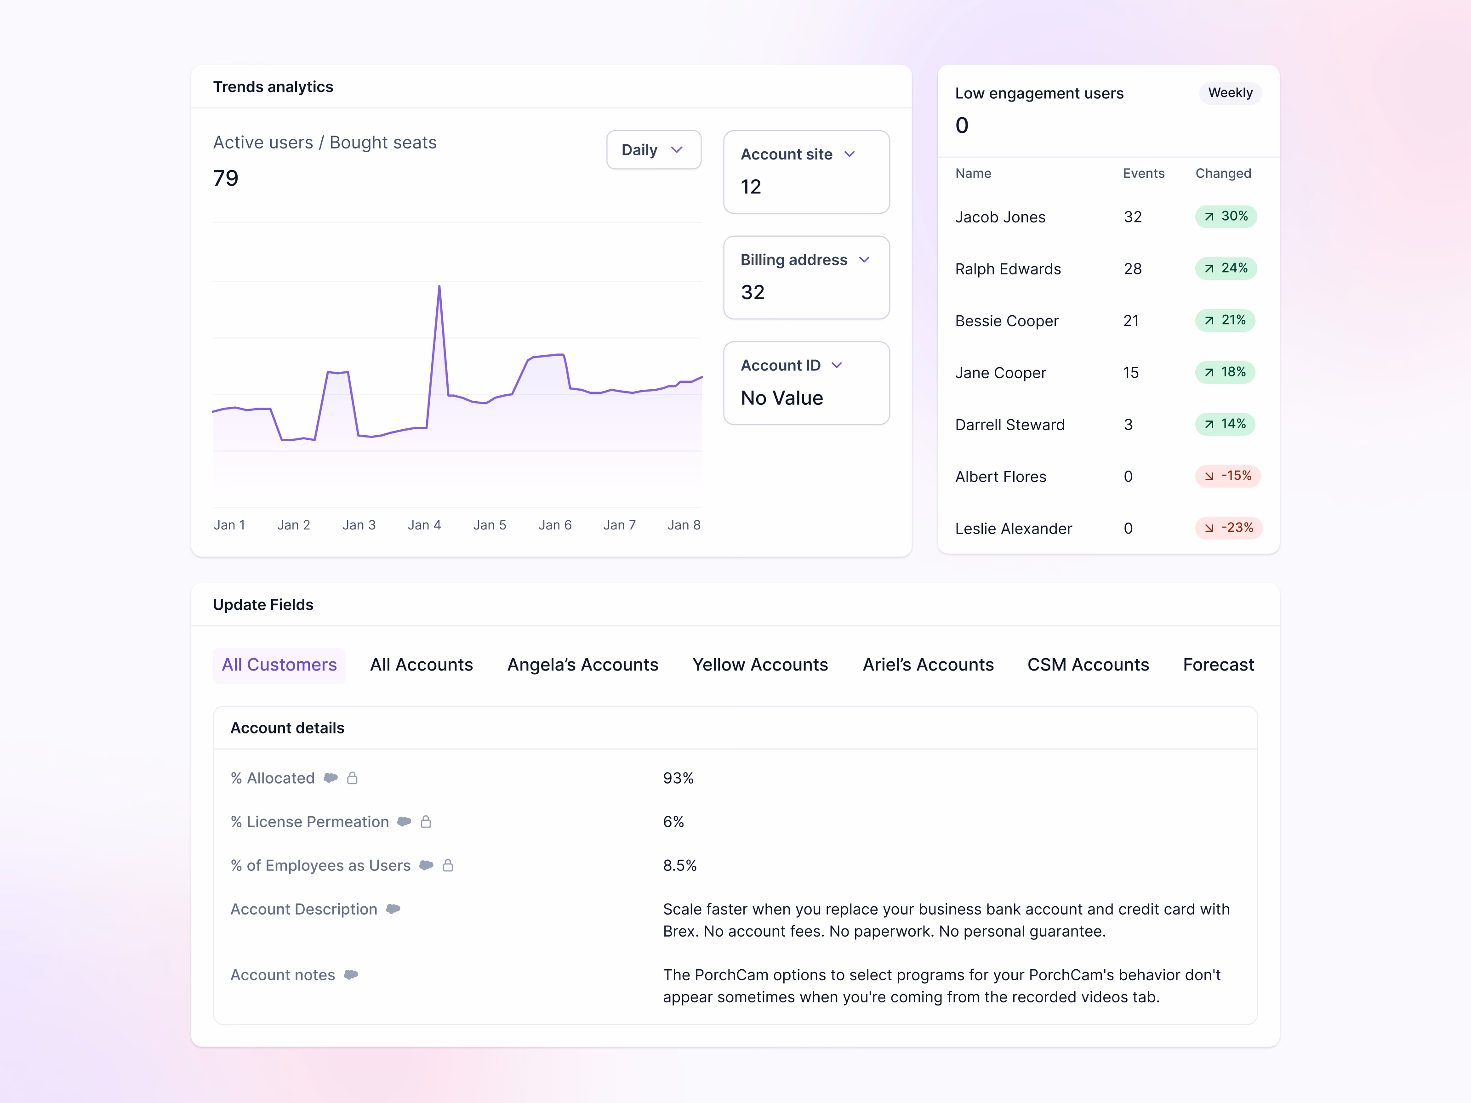The width and height of the screenshot is (1471, 1103).
Task: Sort by the Changed column header
Action: click(1223, 174)
